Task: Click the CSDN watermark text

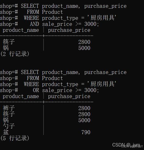Action: click(x=126, y=145)
